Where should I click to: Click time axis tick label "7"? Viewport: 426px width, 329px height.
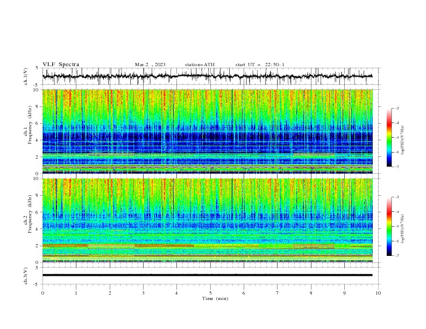pos(278,293)
